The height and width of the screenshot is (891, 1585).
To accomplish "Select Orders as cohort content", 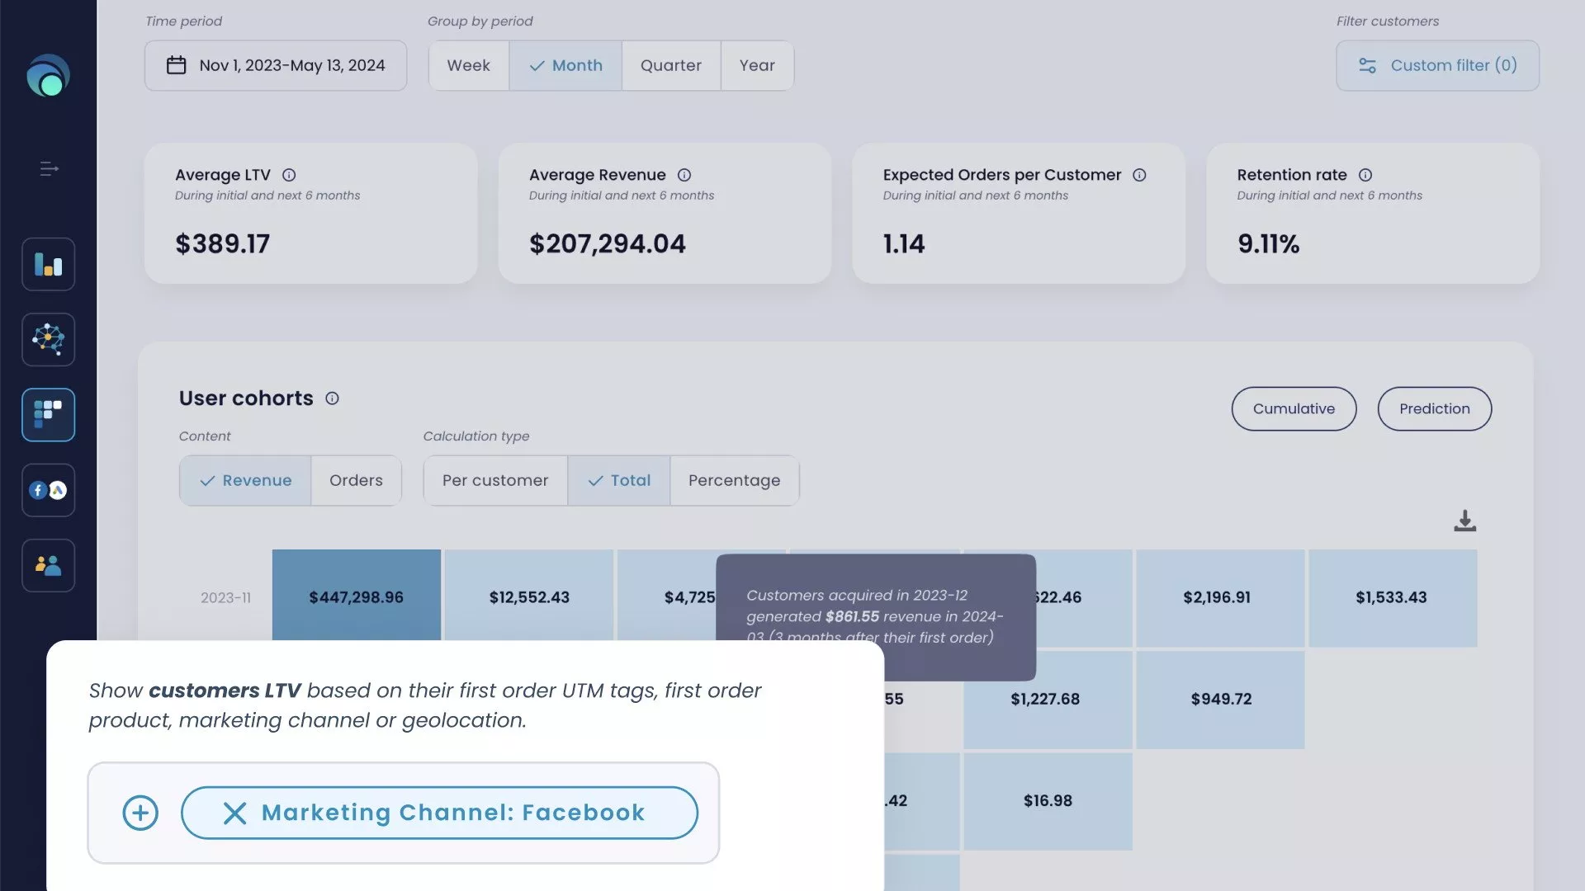I will [356, 480].
